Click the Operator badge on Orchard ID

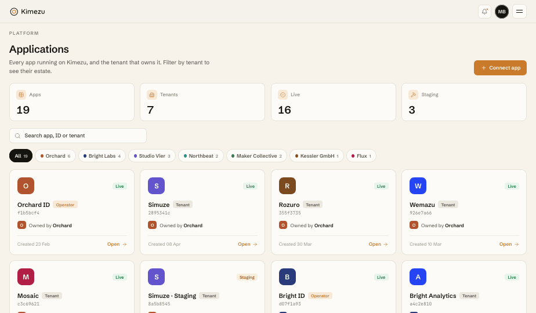(x=65, y=205)
